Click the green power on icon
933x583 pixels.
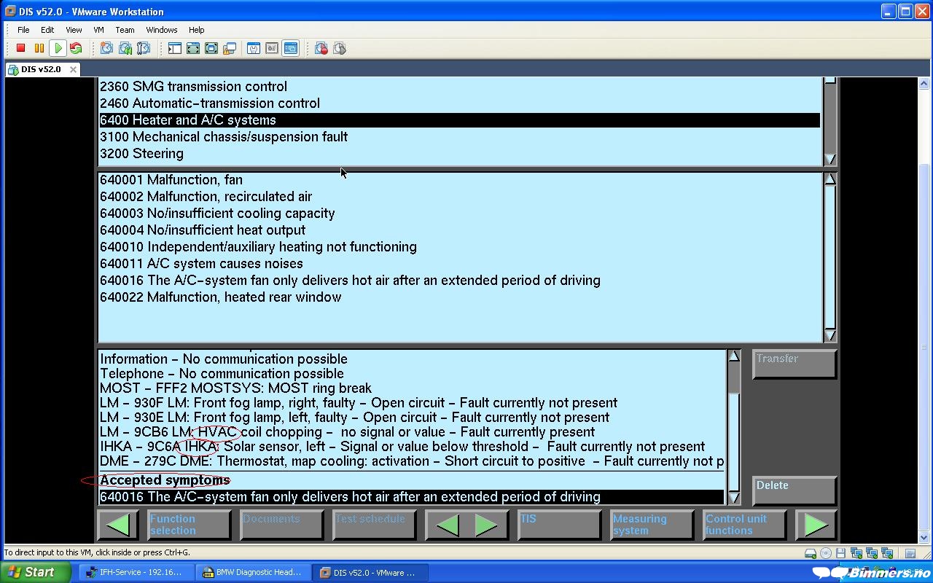58,48
